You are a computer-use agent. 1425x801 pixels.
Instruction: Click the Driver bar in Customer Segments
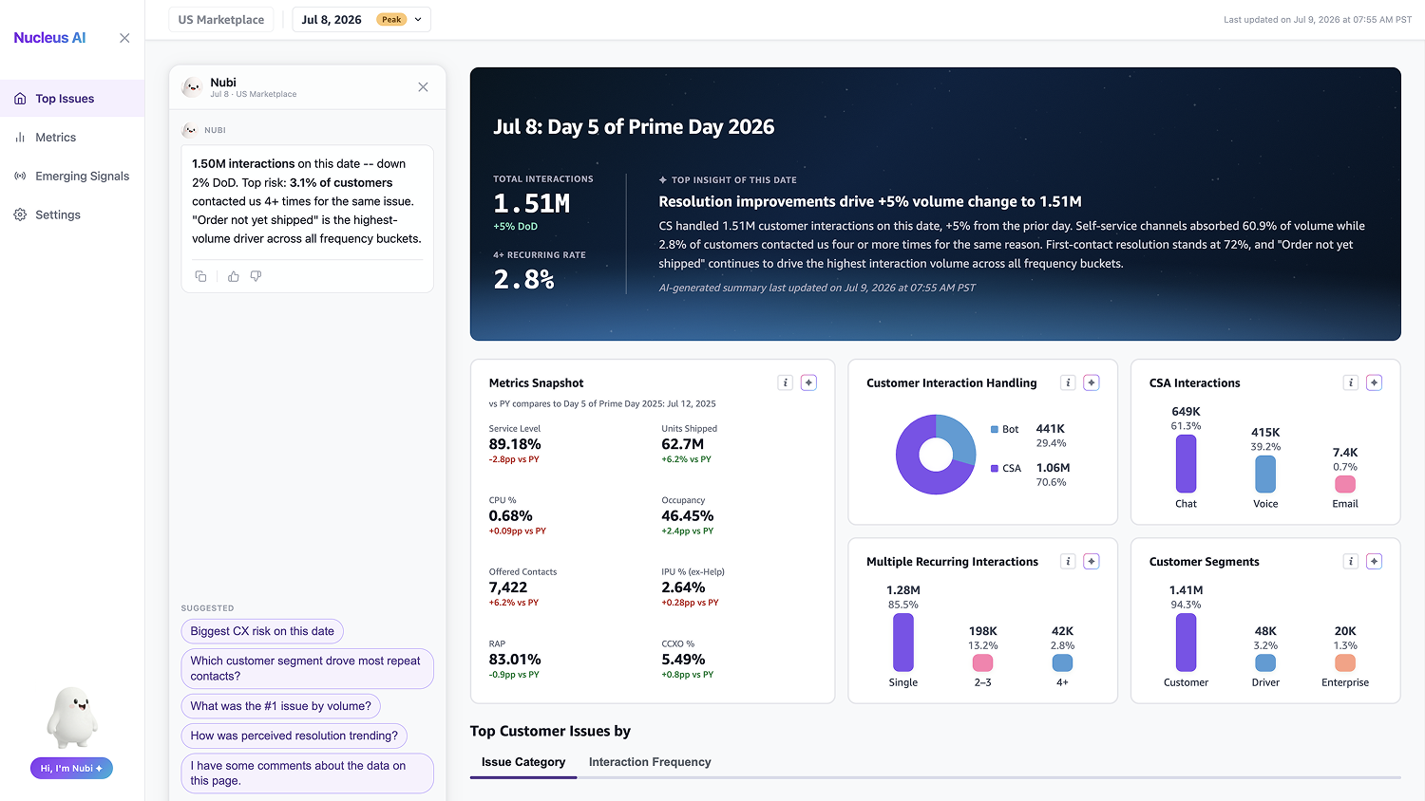[x=1265, y=662]
